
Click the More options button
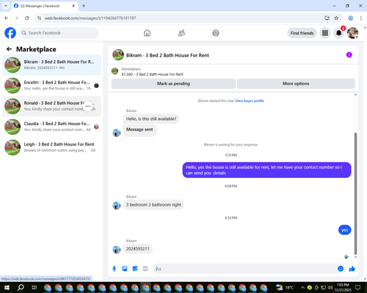click(296, 84)
